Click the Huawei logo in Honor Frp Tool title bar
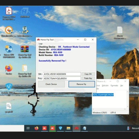139x139 pixels. point(38,40)
